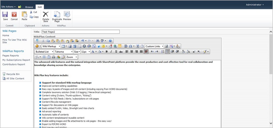Toggle underline formatting in the editor
Screen dimensions: 273x128
(116, 51)
